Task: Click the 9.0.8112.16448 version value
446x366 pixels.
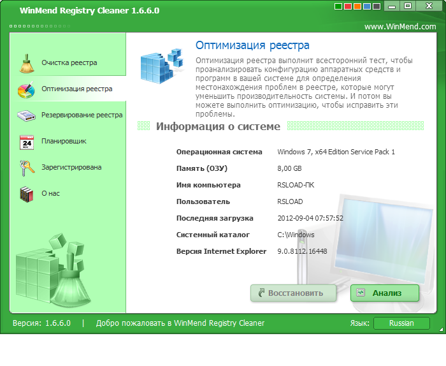Action: [302, 251]
